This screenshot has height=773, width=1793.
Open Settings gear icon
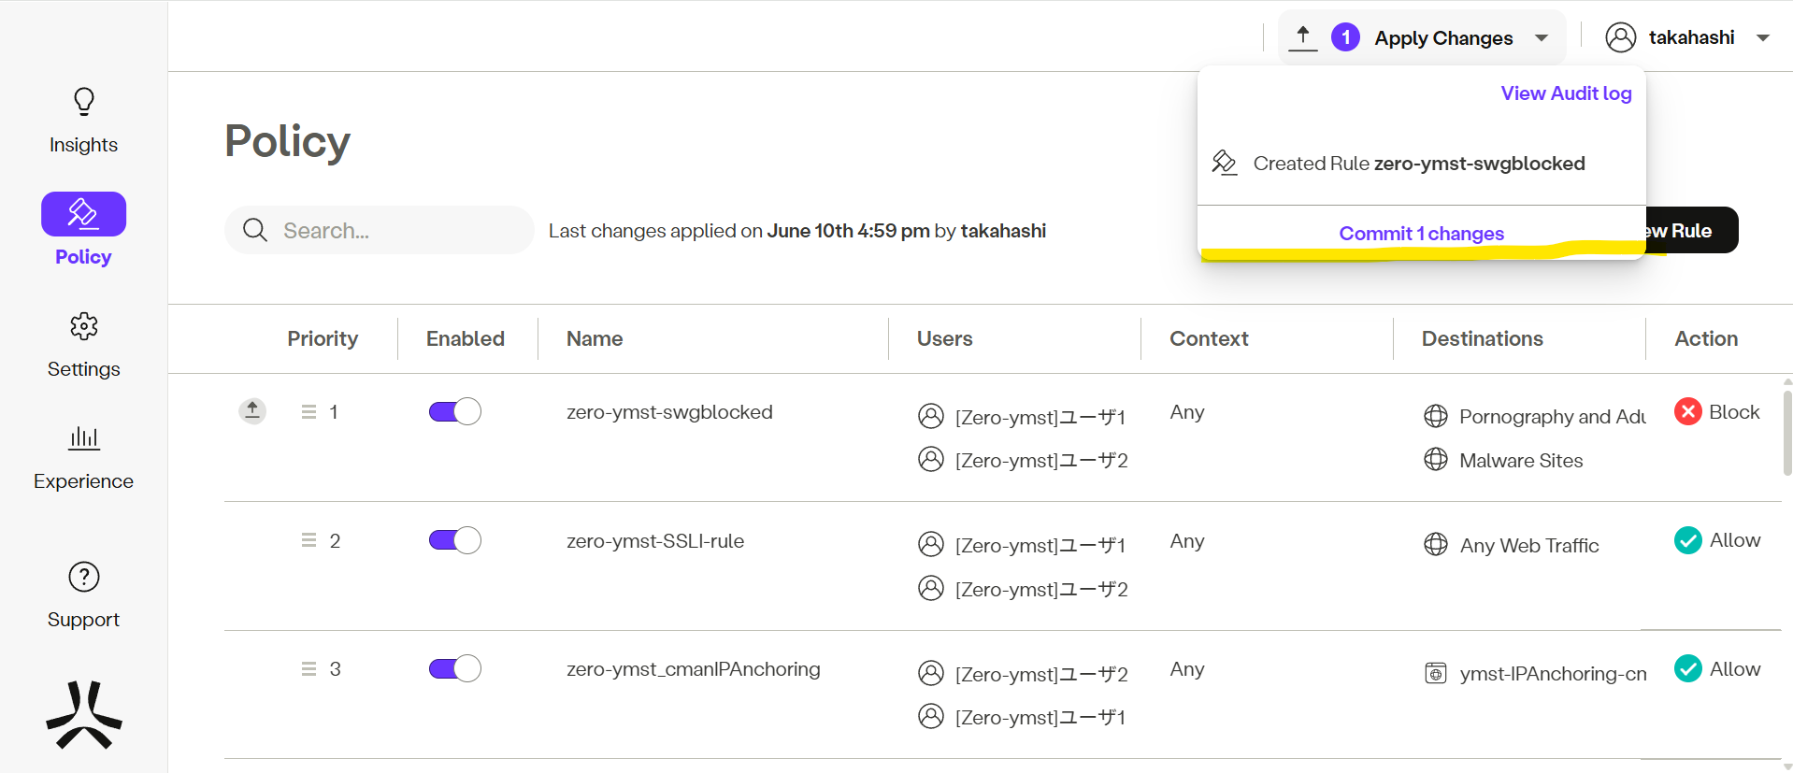coord(84,326)
